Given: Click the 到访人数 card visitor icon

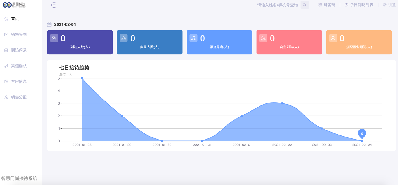Looking at the screenshot, I should coord(54,38).
